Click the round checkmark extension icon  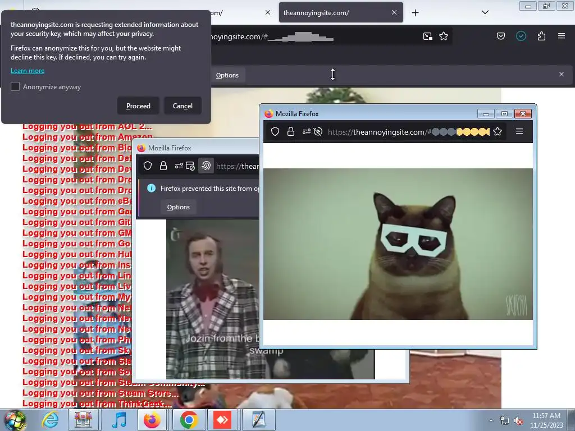click(521, 36)
